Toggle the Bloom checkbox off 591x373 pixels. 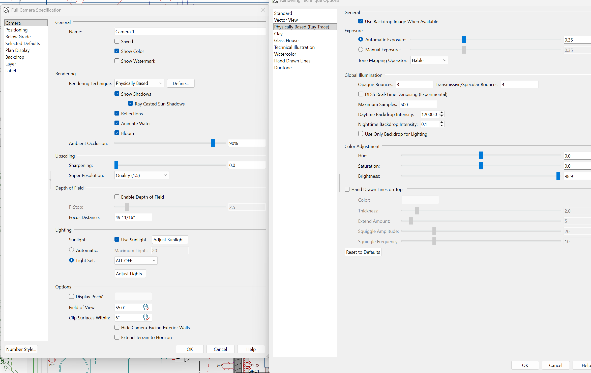click(117, 133)
